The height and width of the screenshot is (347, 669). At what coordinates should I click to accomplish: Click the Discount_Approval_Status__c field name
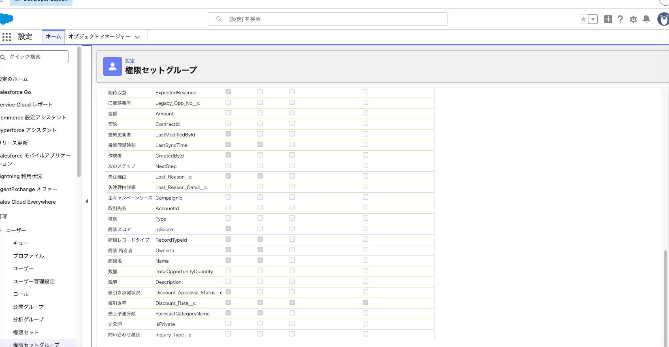(x=189, y=293)
